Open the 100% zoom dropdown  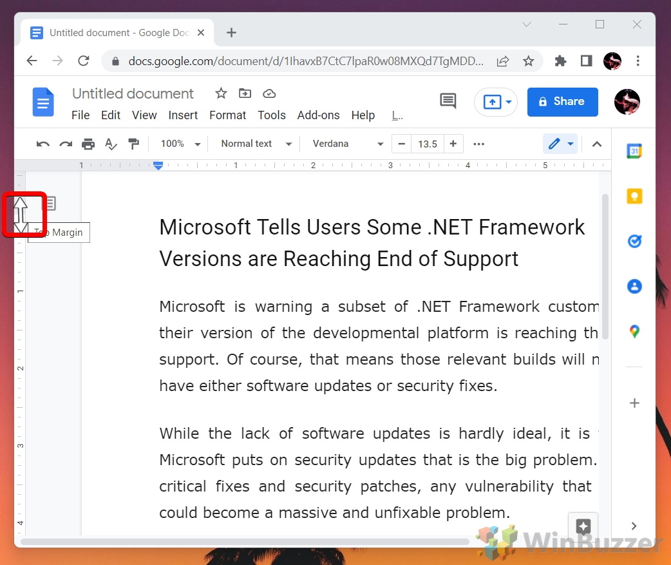(180, 144)
